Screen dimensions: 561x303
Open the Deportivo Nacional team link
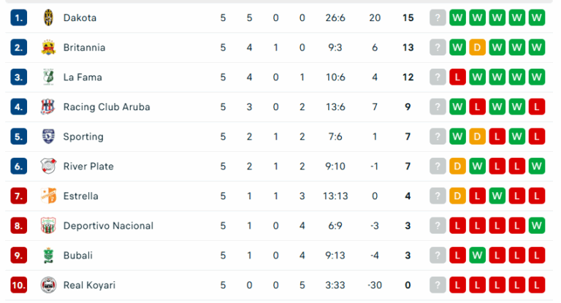(108, 226)
